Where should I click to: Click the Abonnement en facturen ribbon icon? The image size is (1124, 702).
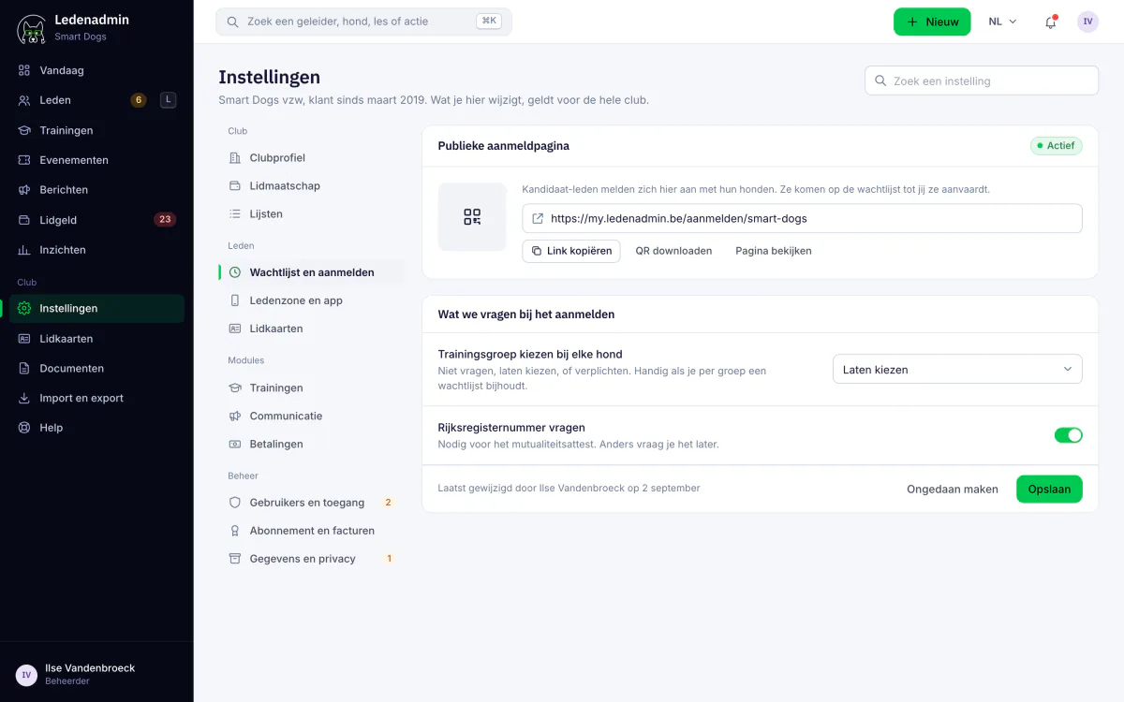[235, 531]
